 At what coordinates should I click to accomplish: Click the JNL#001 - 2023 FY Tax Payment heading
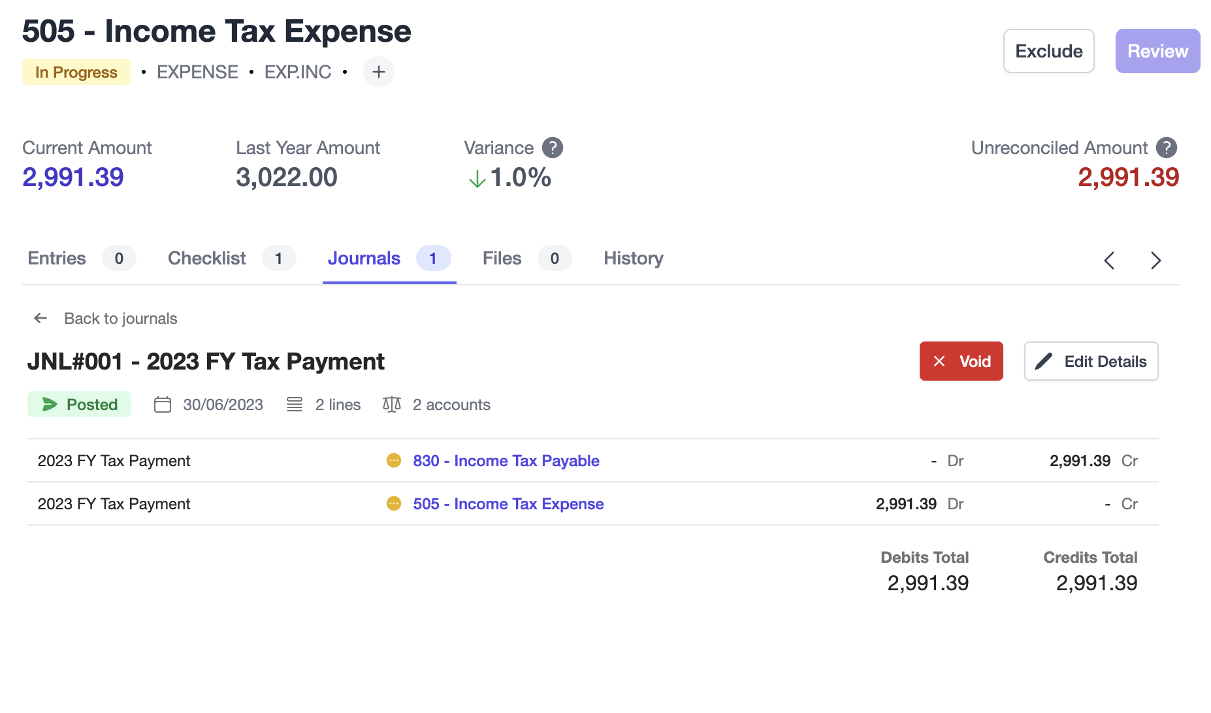pos(206,361)
